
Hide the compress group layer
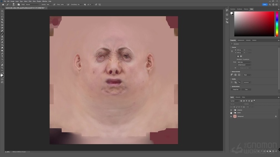point(231,110)
